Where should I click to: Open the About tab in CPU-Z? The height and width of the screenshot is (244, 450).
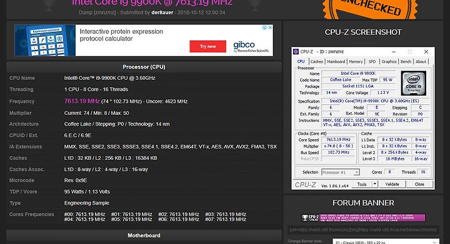click(x=421, y=62)
